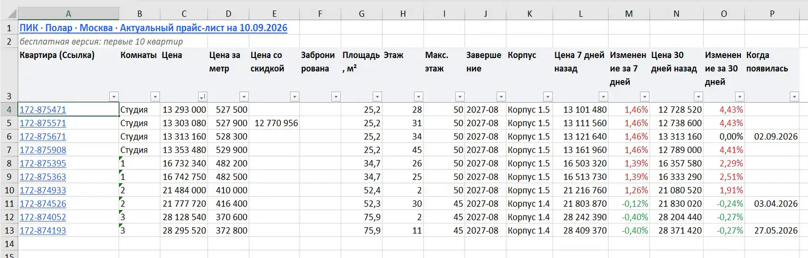The image size is (808, 258).
Task: Select price cell 28 295 520
Action: tap(184, 230)
